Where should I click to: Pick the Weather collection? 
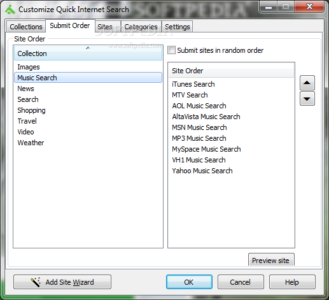88,143
